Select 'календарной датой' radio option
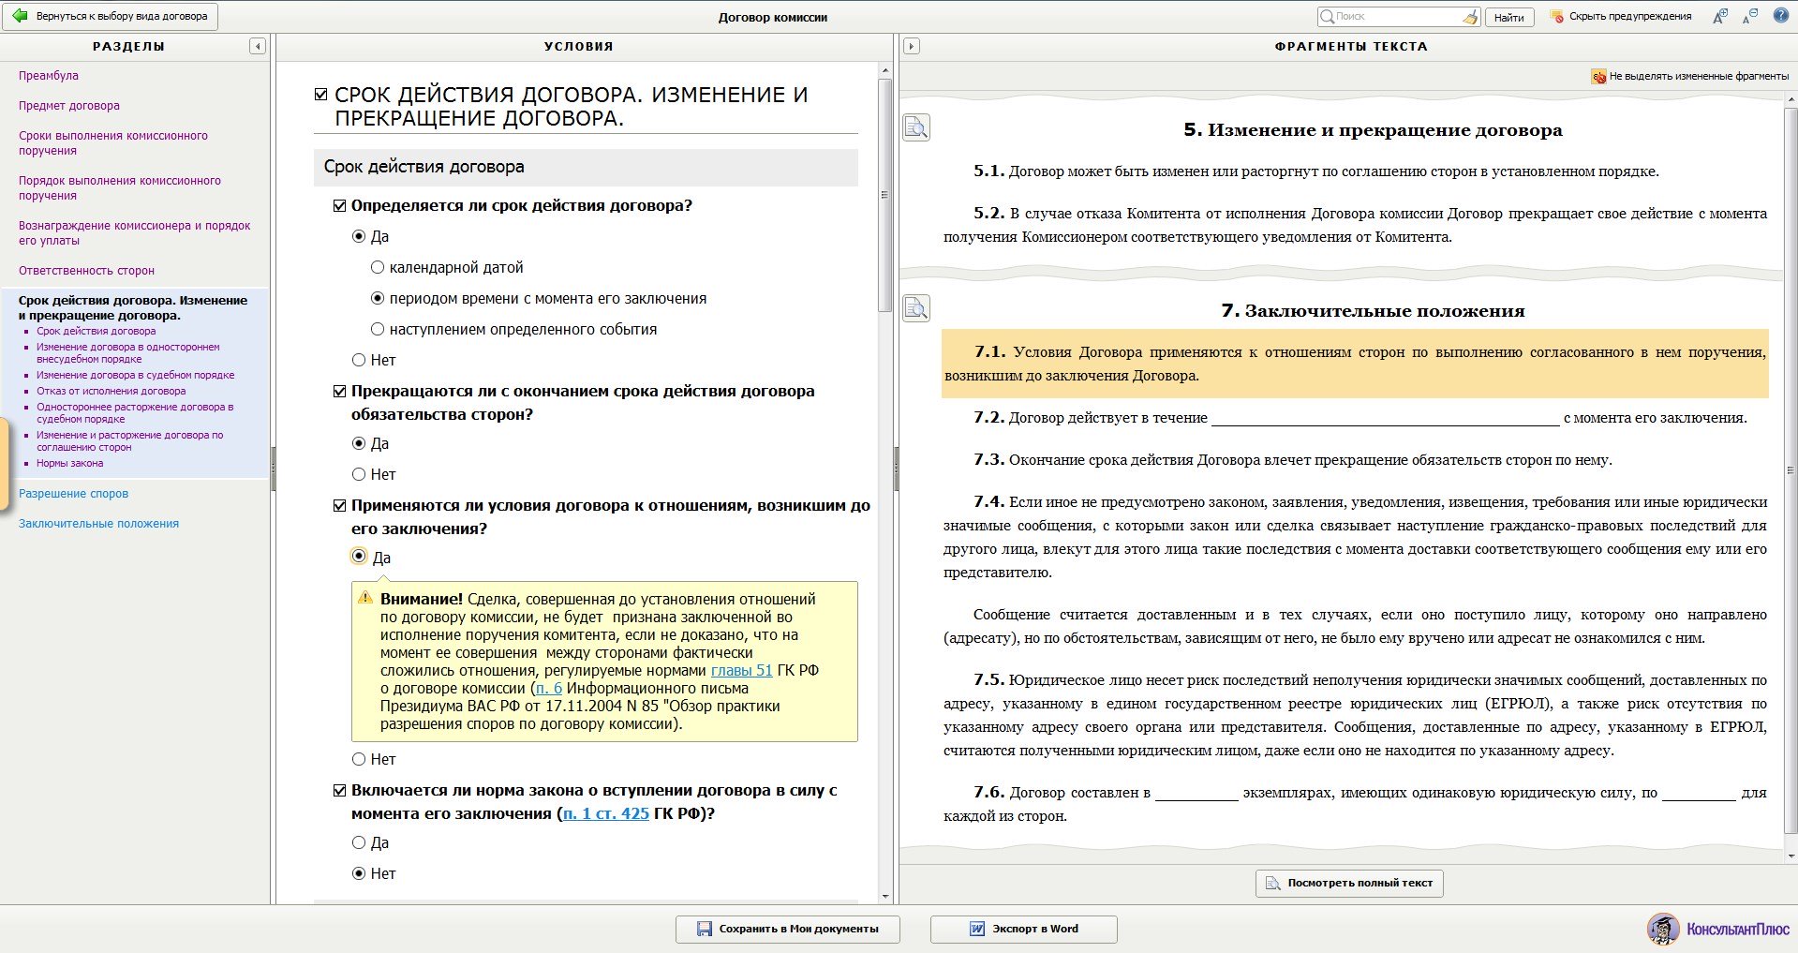This screenshot has width=1798, height=953. coord(378,267)
